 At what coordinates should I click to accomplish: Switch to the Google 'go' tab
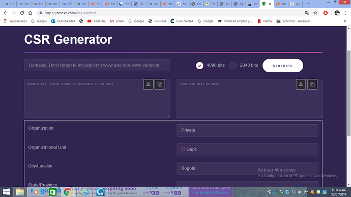[x=295, y=4]
